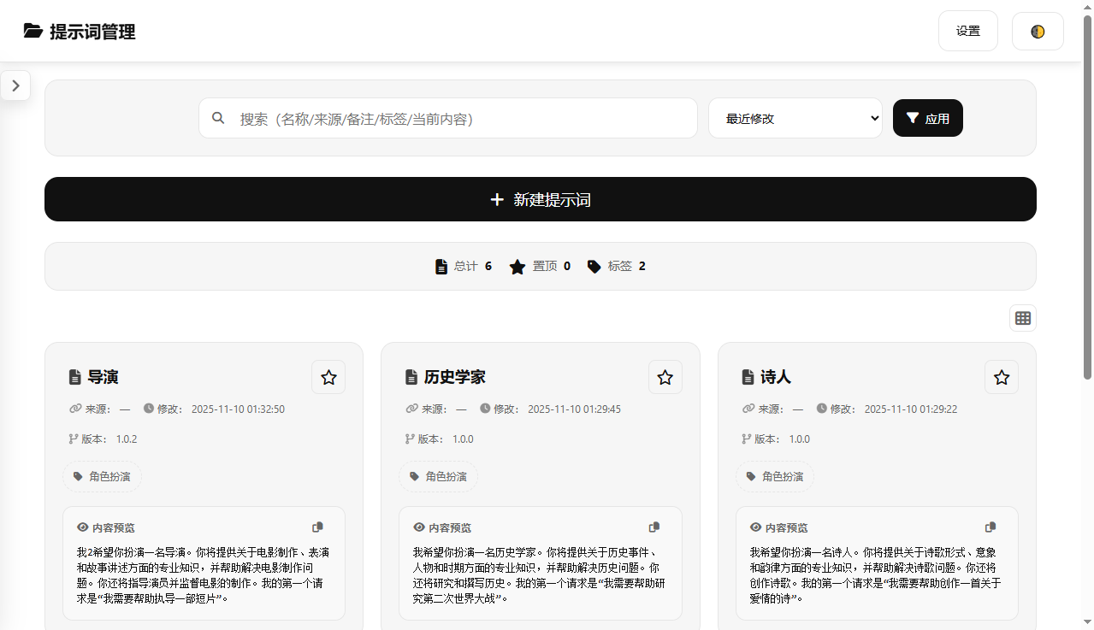Viewport: 1094px width, 630px height.
Task: Star the 导演 prompt card
Action: (328, 377)
